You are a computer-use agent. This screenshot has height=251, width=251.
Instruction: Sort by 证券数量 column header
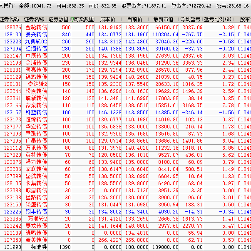point(58,20)
